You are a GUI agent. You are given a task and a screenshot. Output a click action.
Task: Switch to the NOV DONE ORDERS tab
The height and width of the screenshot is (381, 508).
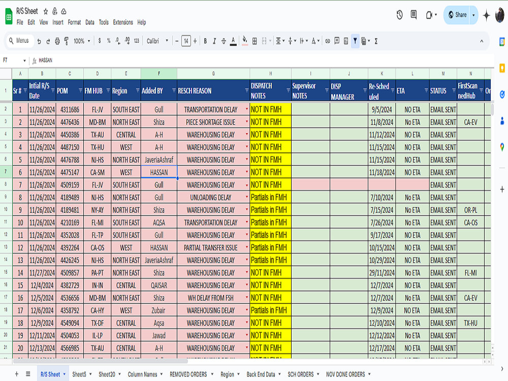345,374
